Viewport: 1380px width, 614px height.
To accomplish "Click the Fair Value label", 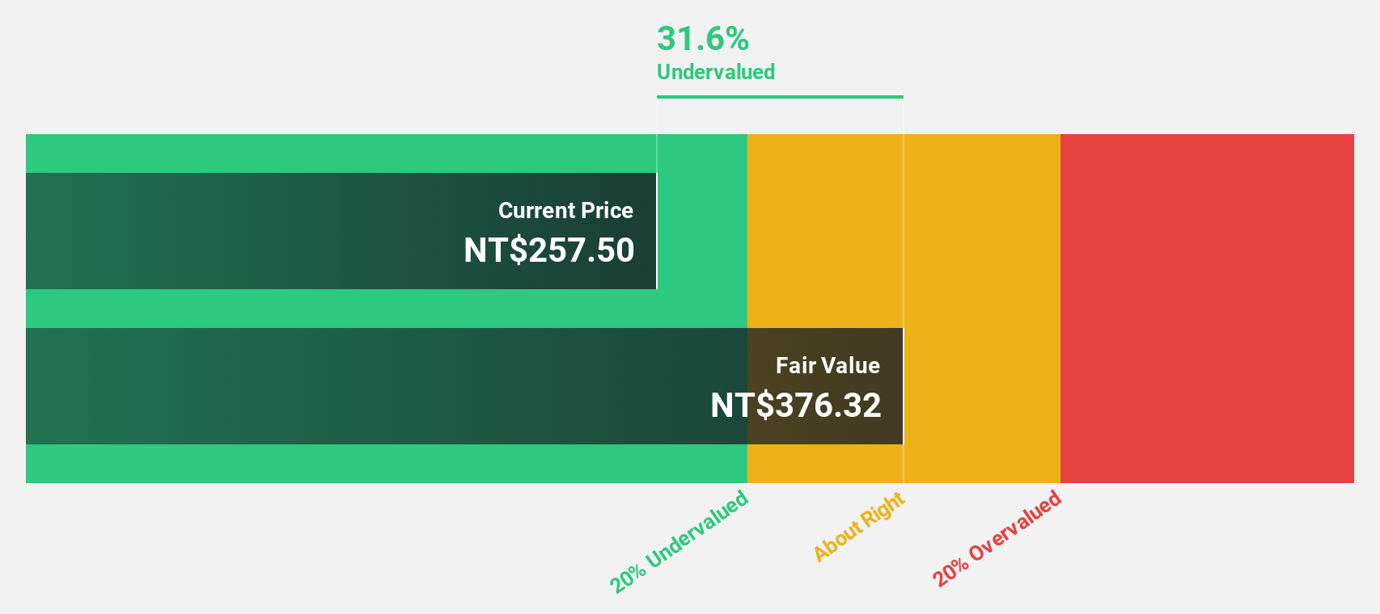I will 828,366.
